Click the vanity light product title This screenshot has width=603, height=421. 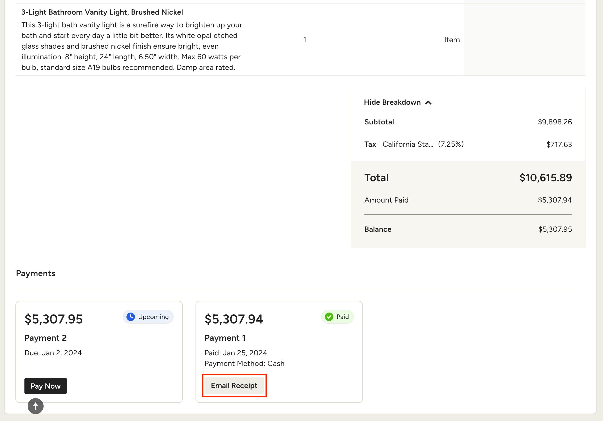(102, 12)
